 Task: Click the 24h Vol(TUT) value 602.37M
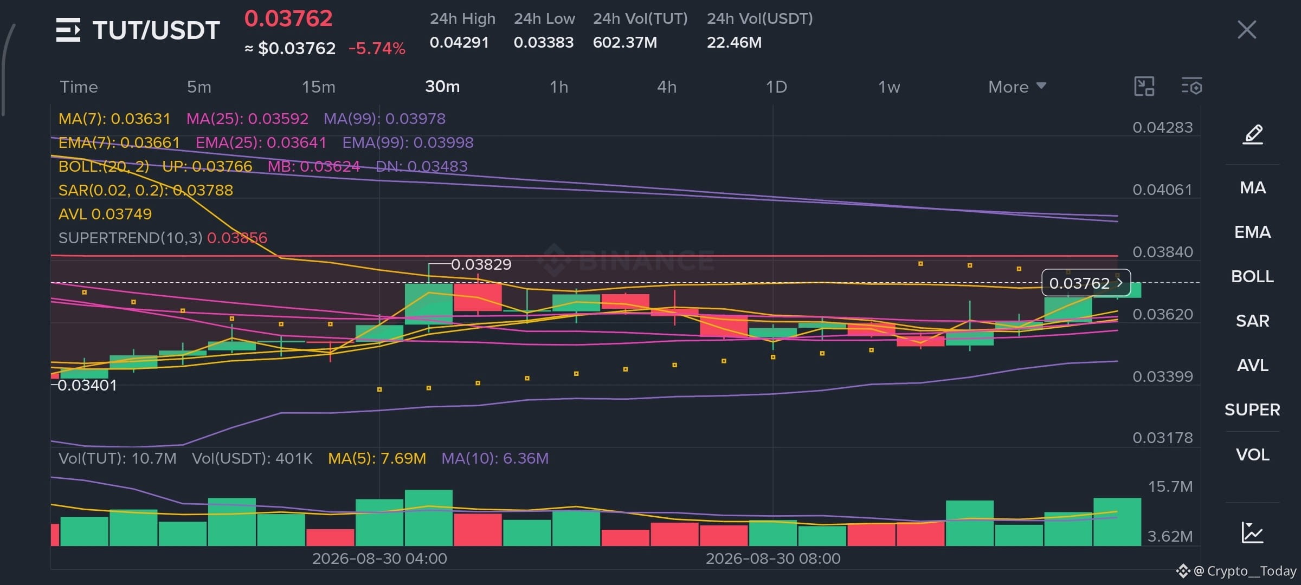[x=625, y=42]
